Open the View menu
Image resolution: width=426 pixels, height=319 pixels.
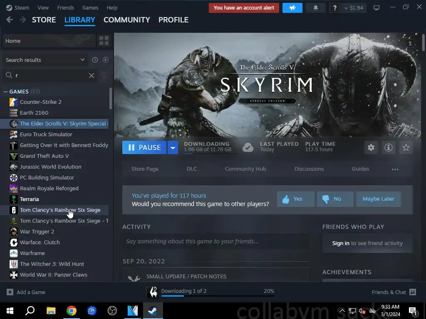tap(43, 7)
